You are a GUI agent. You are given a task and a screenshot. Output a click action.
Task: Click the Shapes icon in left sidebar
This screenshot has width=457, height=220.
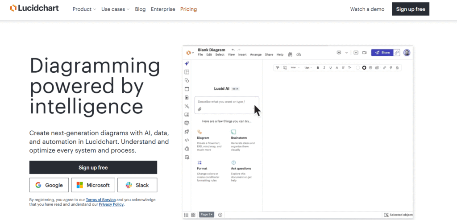pos(187,80)
